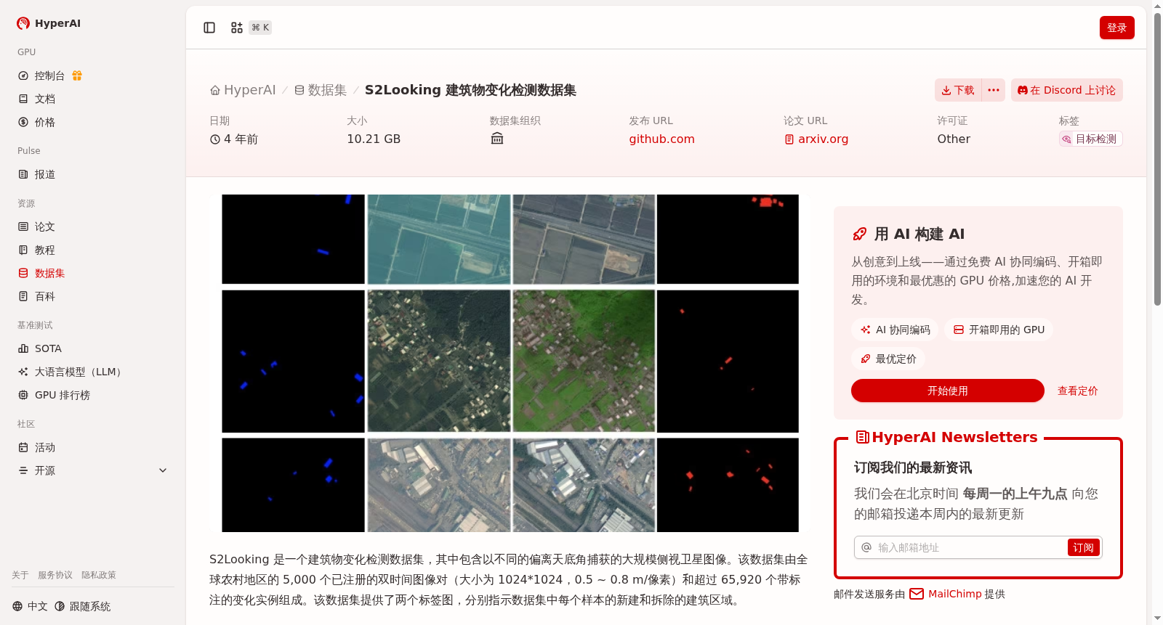Image resolution: width=1163 pixels, height=625 pixels.
Task: Toggle the sidebar panel icon
Action: pyautogui.click(x=209, y=28)
